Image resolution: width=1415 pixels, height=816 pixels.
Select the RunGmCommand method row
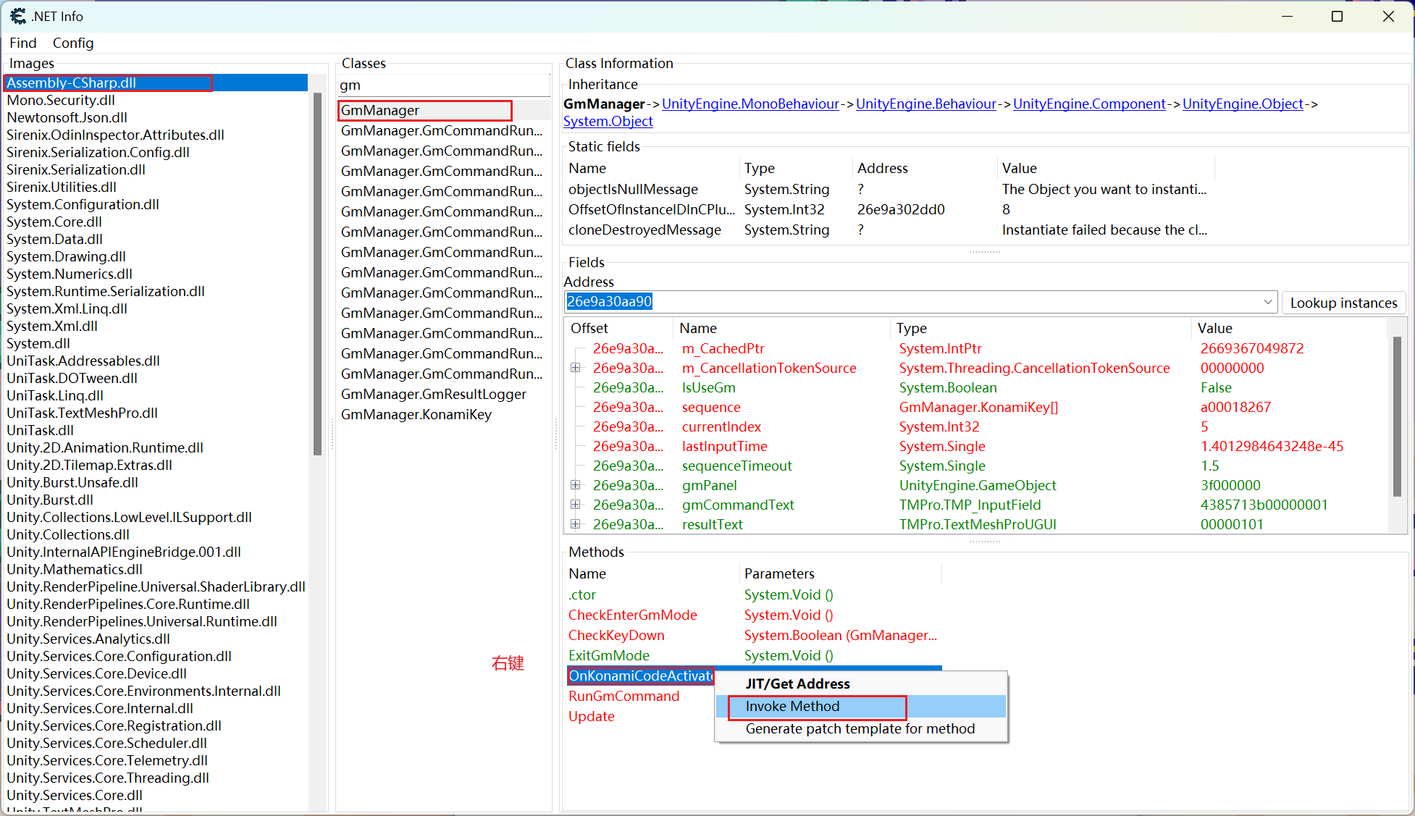(623, 696)
